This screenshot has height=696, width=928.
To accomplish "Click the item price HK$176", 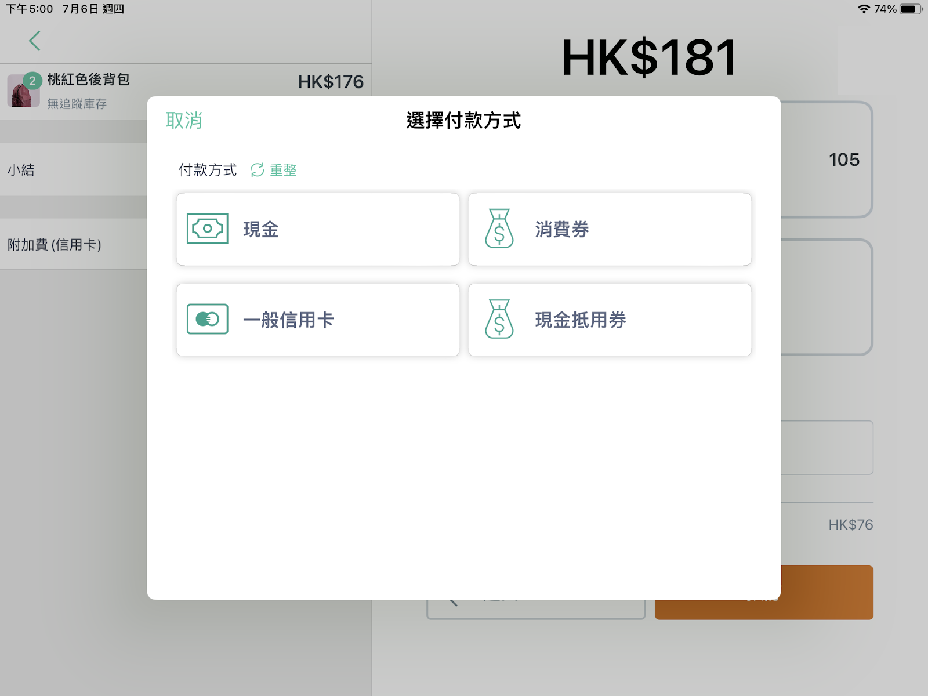I will [331, 82].
